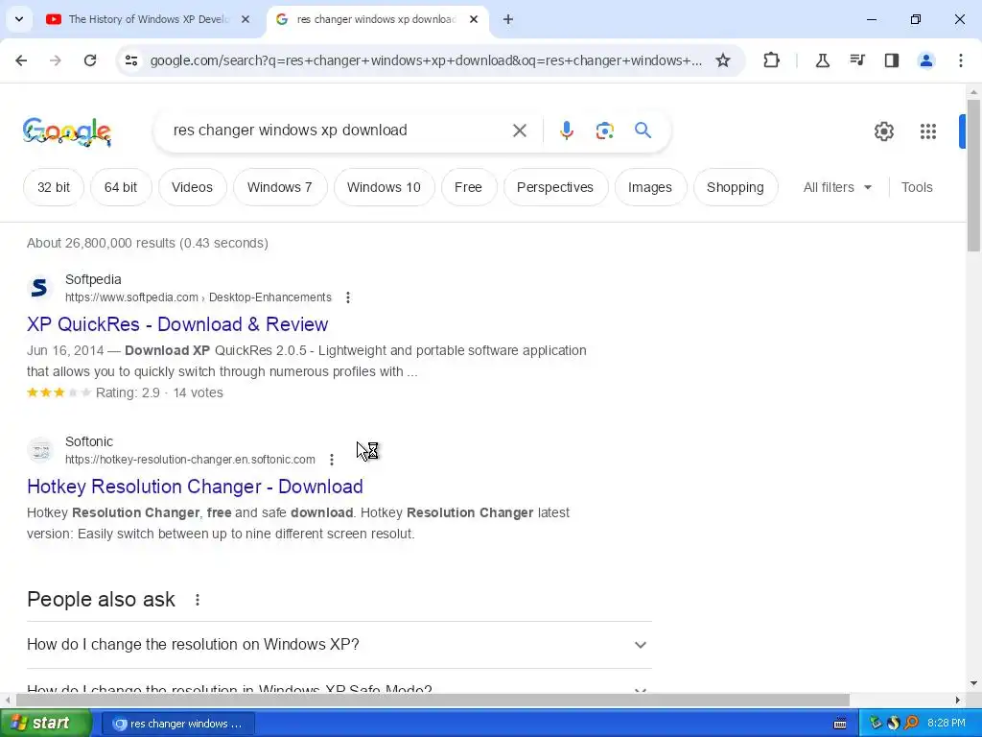
Task: Apply the Windows 10 filter chip
Action: pos(384,187)
